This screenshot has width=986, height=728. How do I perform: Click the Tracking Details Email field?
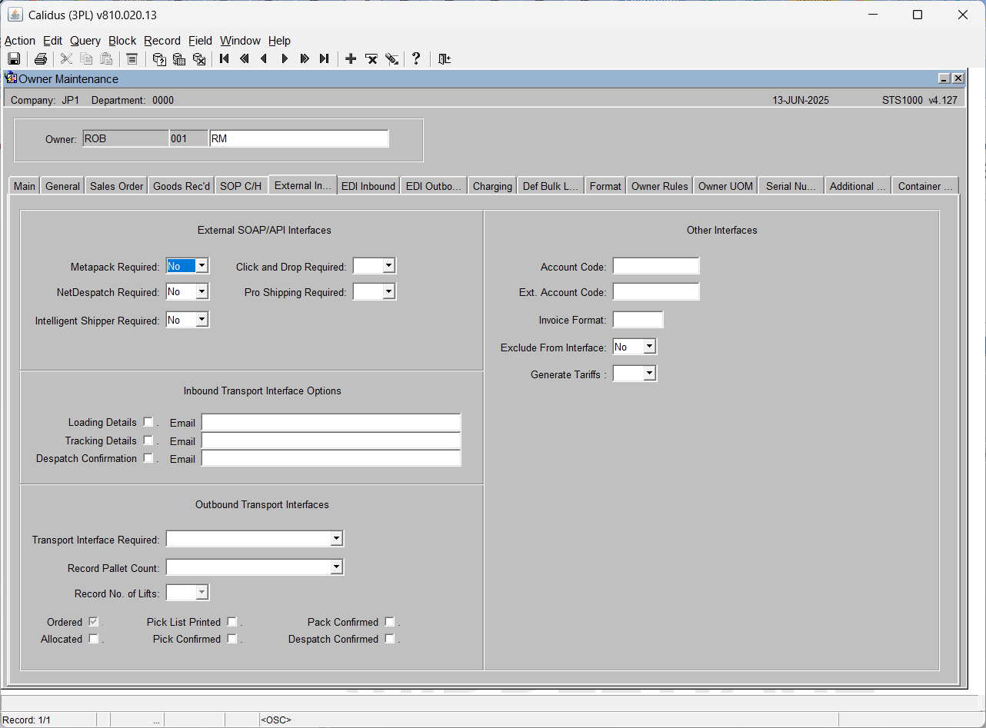[x=331, y=441]
